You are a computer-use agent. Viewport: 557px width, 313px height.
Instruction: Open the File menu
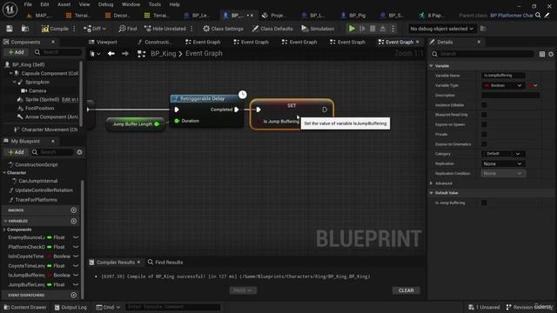click(28, 4)
